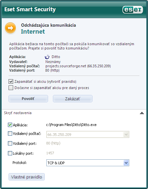Collapse settings using the triangle arrow icon
The width and height of the screenshot is (148, 189).
pos(142,113)
